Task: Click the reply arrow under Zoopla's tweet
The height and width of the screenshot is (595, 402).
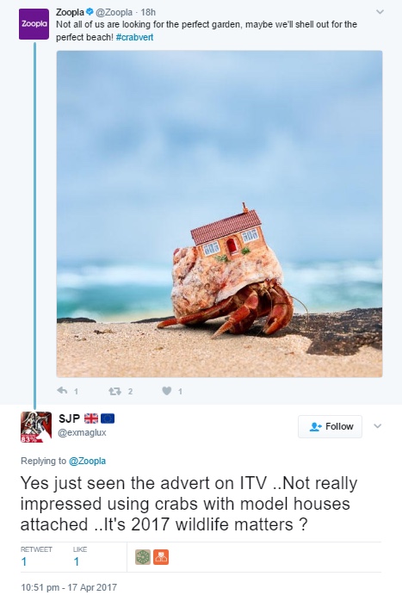Action: coord(62,390)
